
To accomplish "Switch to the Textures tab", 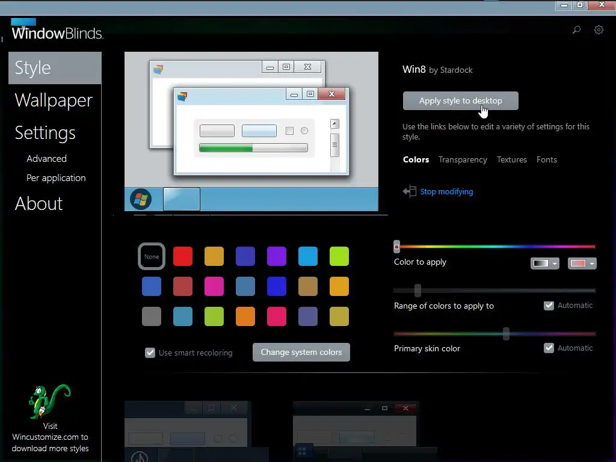I will pos(511,160).
